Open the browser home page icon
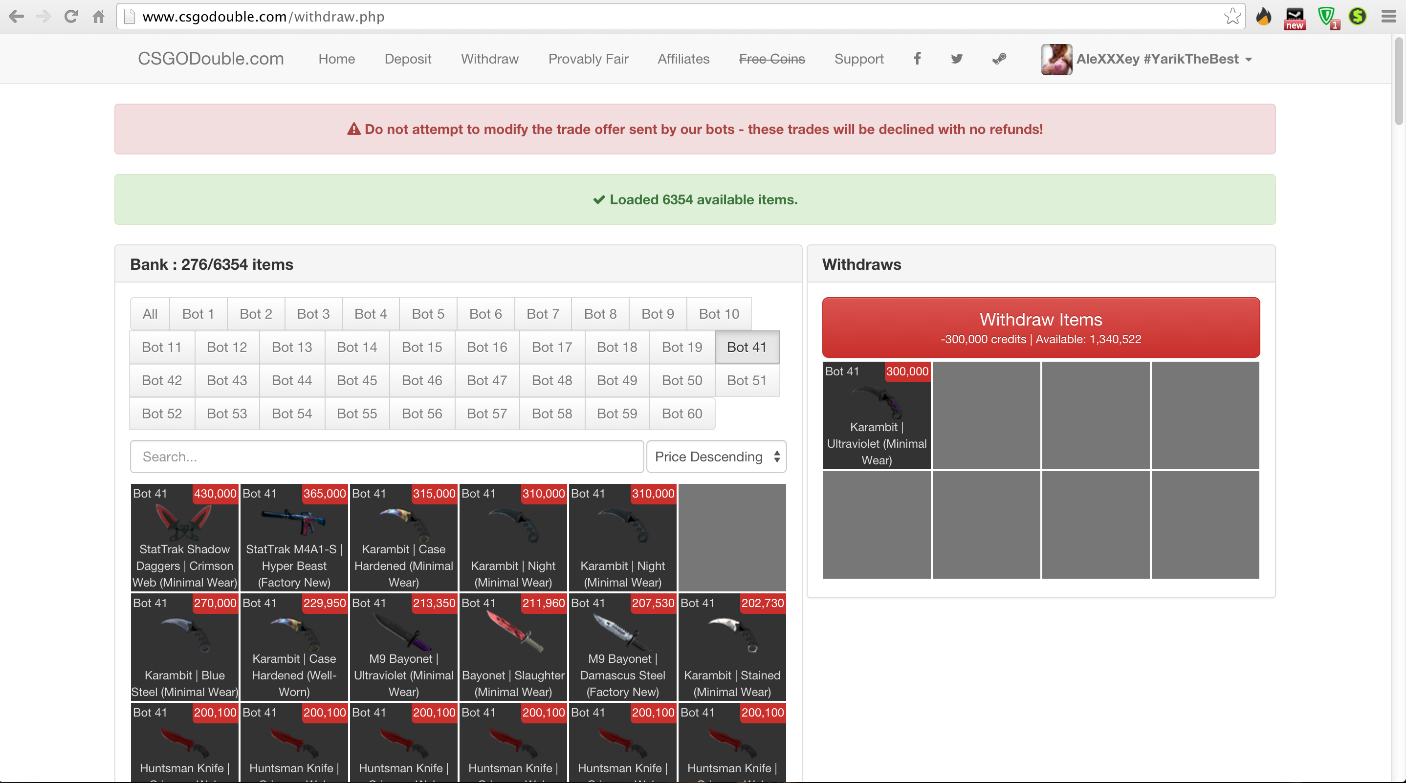1406x783 pixels. 99,16
